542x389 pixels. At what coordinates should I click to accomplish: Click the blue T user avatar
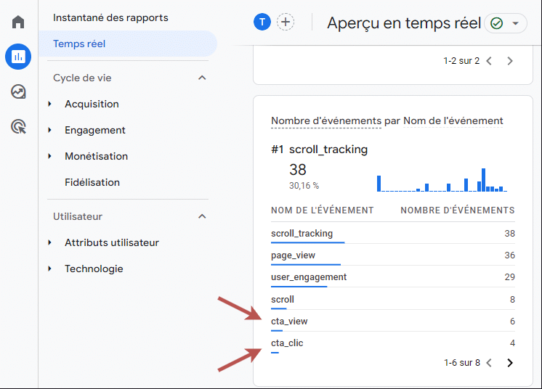click(x=262, y=22)
